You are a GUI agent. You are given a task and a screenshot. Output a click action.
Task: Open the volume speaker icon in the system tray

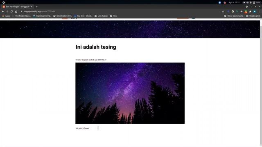tap(247, 3)
